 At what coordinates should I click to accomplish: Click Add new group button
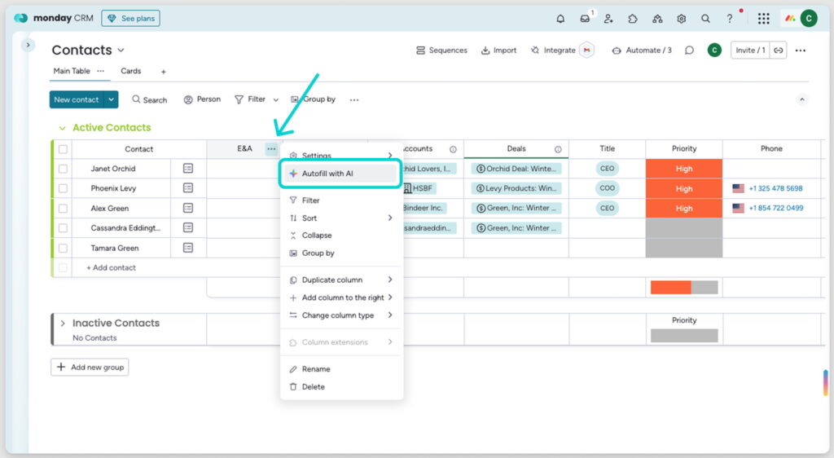coord(90,367)
